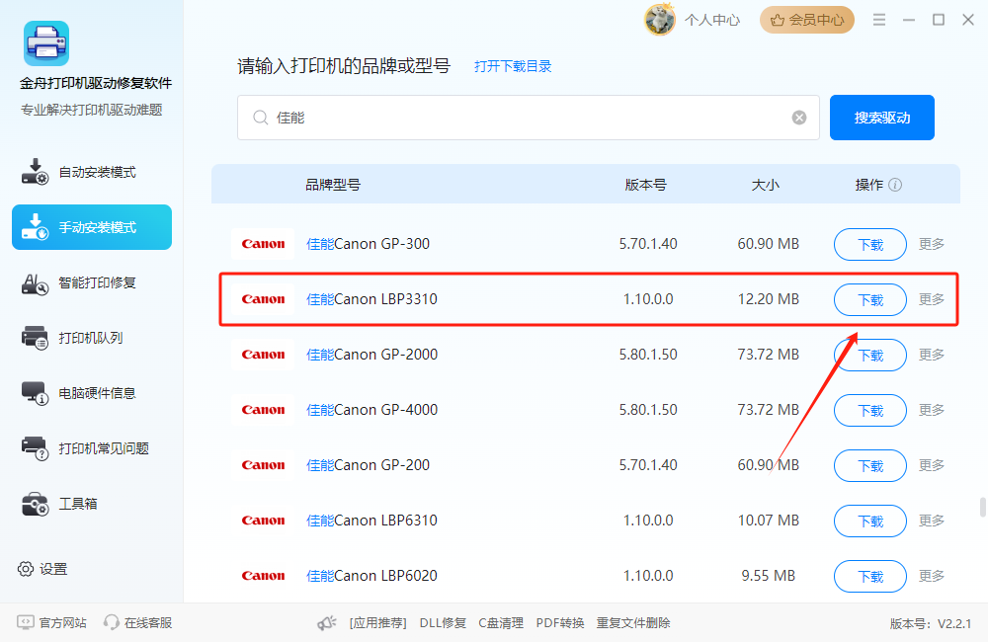The width and height of the screenshot is (988, 642).
Task: Click the Canon logo in the GP-2000 row
Action: point(263,355)
